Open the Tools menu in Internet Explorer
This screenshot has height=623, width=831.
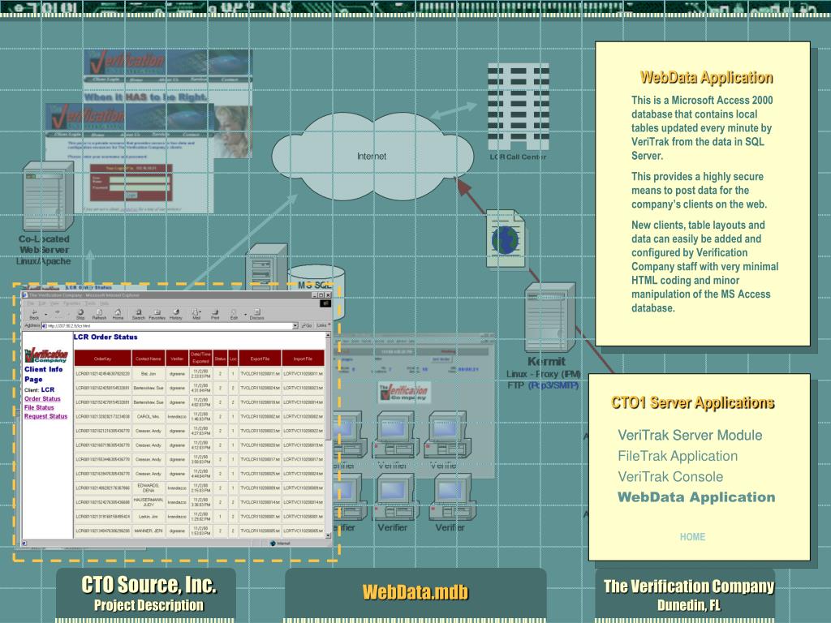[x=90, y=303]
